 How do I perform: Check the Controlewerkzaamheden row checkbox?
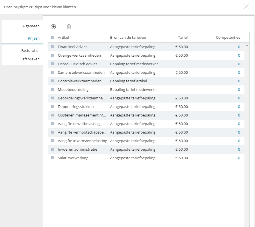click(x=52, y=81)
